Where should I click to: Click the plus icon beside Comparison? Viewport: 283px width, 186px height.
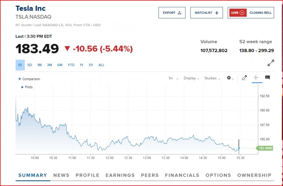pos(19,79)
